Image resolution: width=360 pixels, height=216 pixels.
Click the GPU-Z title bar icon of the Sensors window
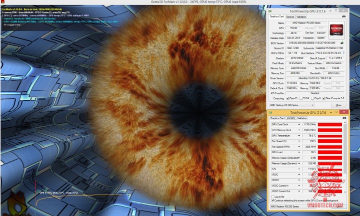tap(270, 112)
